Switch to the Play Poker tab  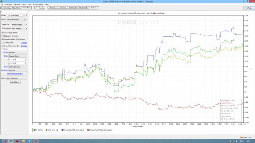(x=16, y=8)
